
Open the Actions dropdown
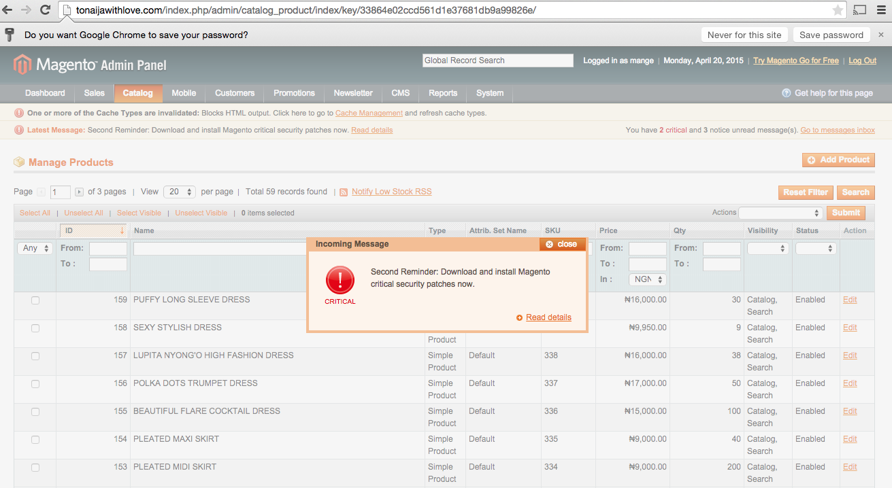click(x=780, y=213)
